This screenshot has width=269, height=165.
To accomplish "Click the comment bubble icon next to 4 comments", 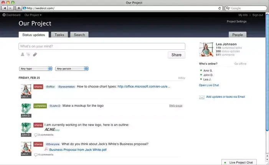I will (36, 155).
